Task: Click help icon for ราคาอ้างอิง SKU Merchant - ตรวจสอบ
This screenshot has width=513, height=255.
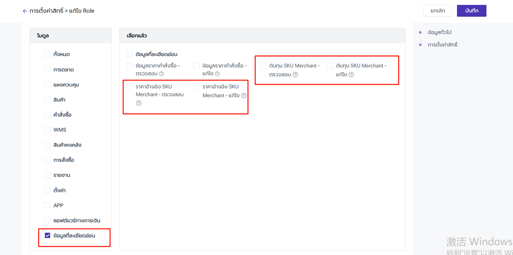Action: coord(139,103)
